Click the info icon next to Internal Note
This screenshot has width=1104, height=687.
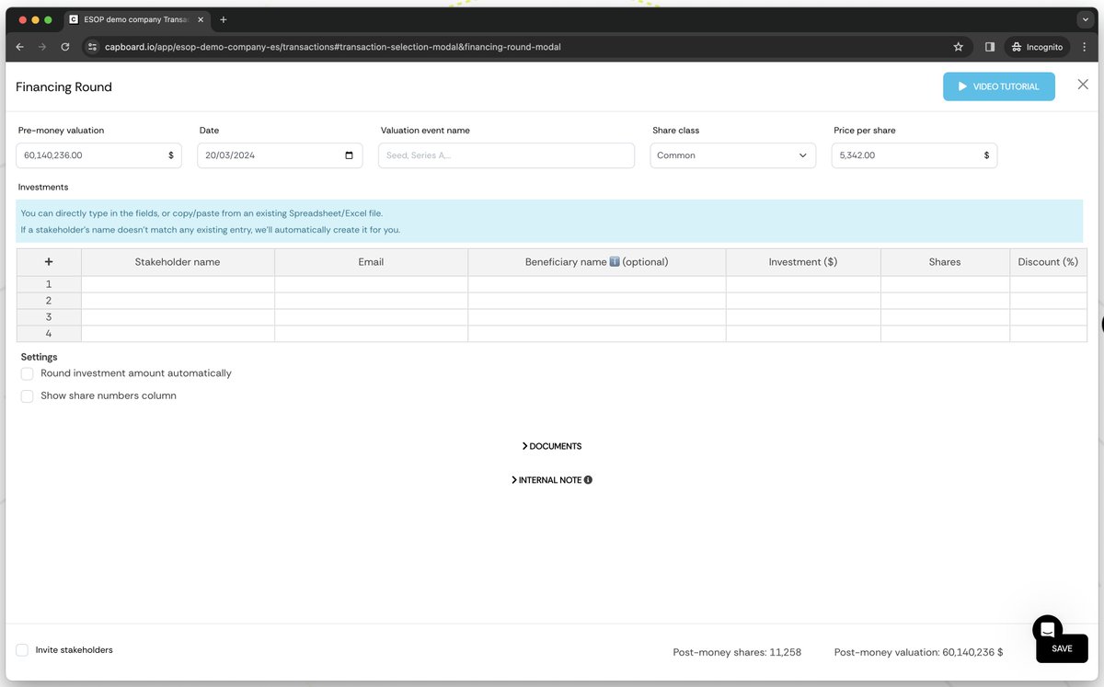tap(589, 479)
